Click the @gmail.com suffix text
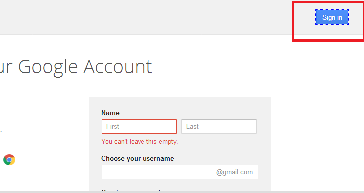The height and width of the screenshot is (193, 364). click(x=234, y=172)
